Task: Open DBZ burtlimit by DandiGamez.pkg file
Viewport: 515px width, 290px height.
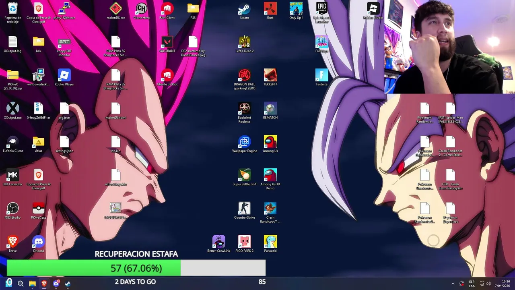Action: 193,46
